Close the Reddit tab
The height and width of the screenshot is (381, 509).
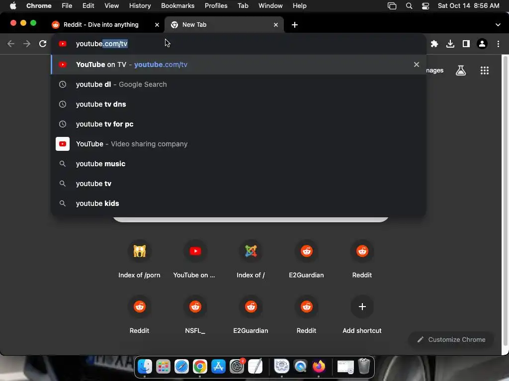(x=157, y=25)
